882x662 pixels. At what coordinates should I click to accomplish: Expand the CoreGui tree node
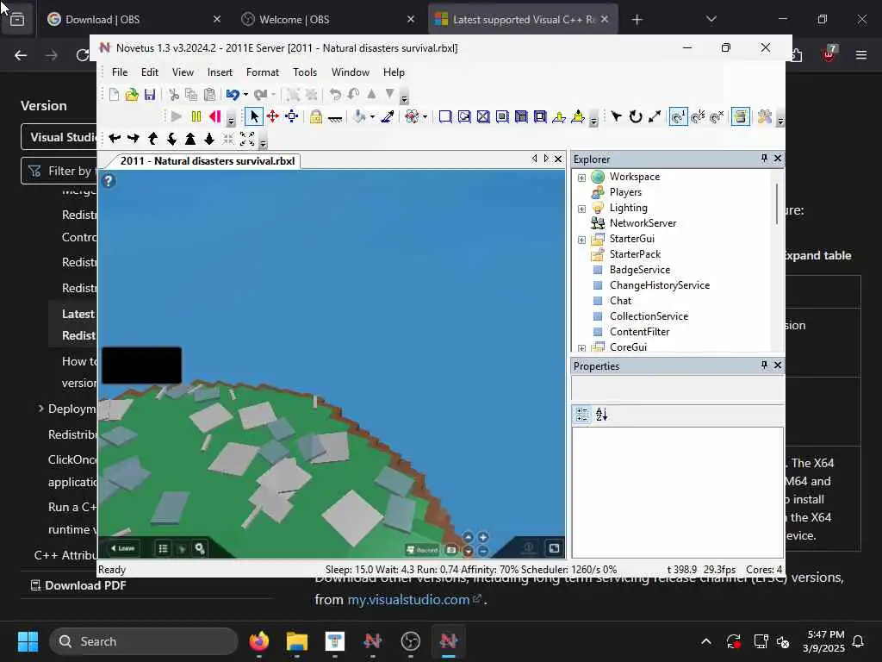tap(581, 348)
